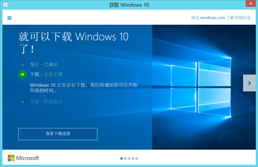Click the arrow icon beside 预订 - 已确认
This screenshot has height=167, width=258.
coord(22,64)
